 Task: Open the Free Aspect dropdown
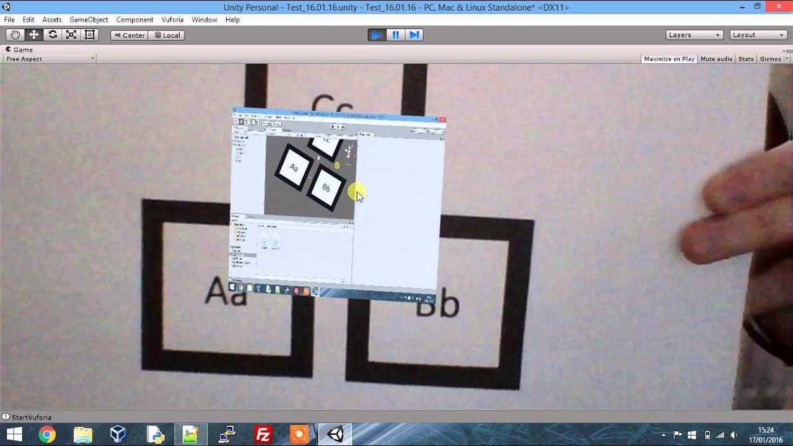click(x=50, y=59)
